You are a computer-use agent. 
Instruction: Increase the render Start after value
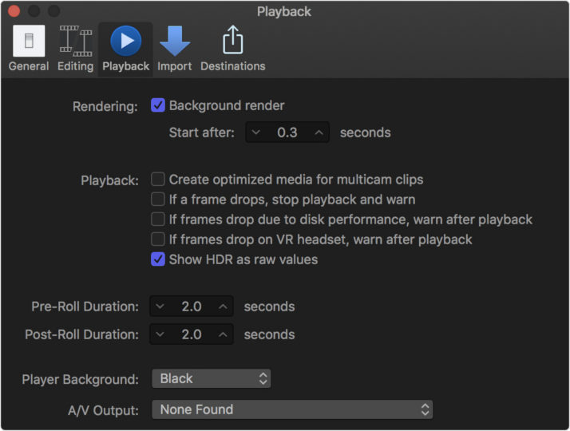point(319,132)
